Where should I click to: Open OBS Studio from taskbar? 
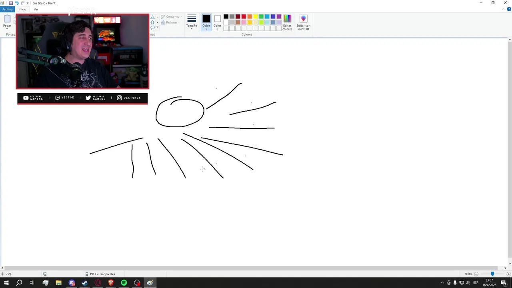click(x=137, y=283)
